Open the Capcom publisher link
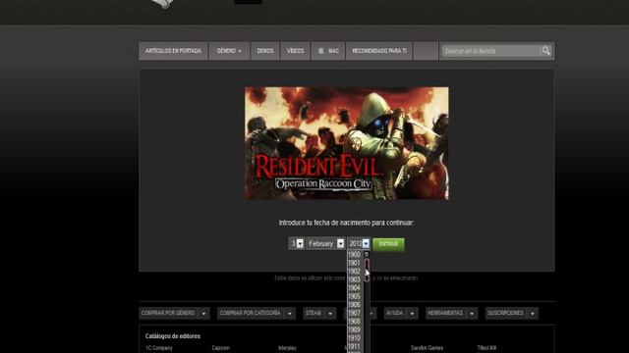The image size is (629, 353). pos(220,348)
